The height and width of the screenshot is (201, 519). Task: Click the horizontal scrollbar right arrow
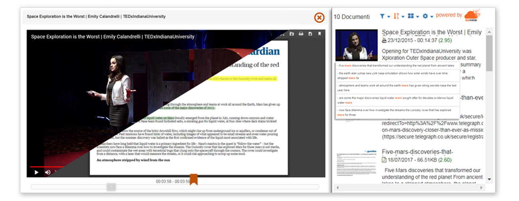(x=481, y=187)
